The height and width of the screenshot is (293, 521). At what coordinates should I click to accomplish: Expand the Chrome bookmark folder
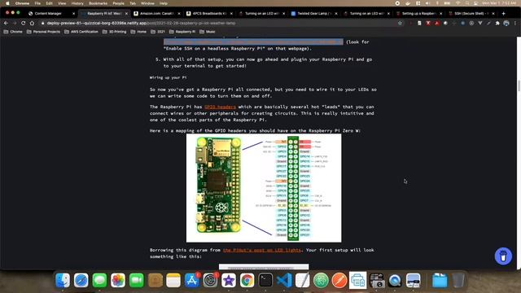coord(13,32)
